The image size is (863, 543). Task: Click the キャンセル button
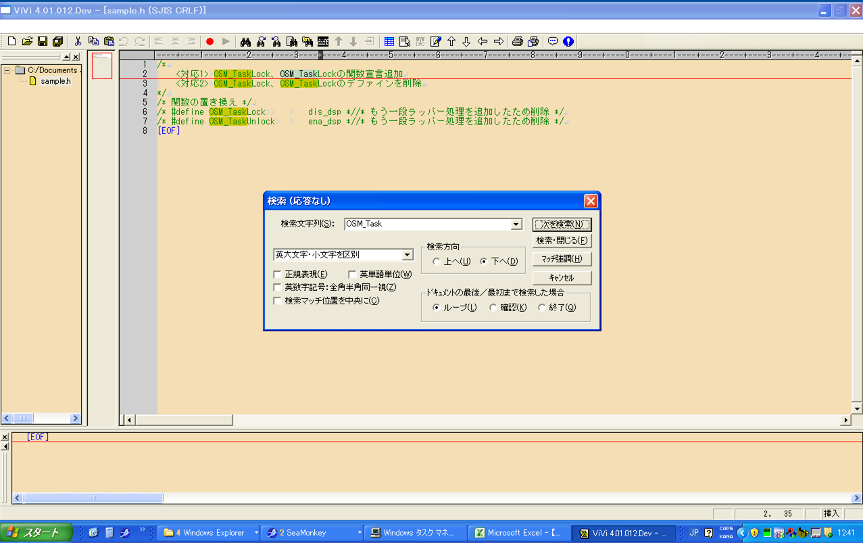(x=562, y=278)
